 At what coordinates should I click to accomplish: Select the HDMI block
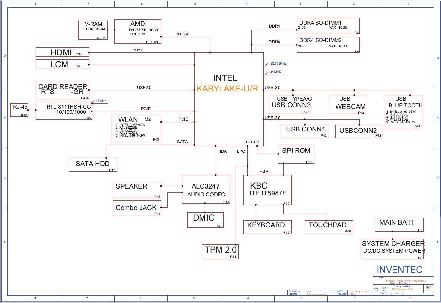tap(62, 52)
